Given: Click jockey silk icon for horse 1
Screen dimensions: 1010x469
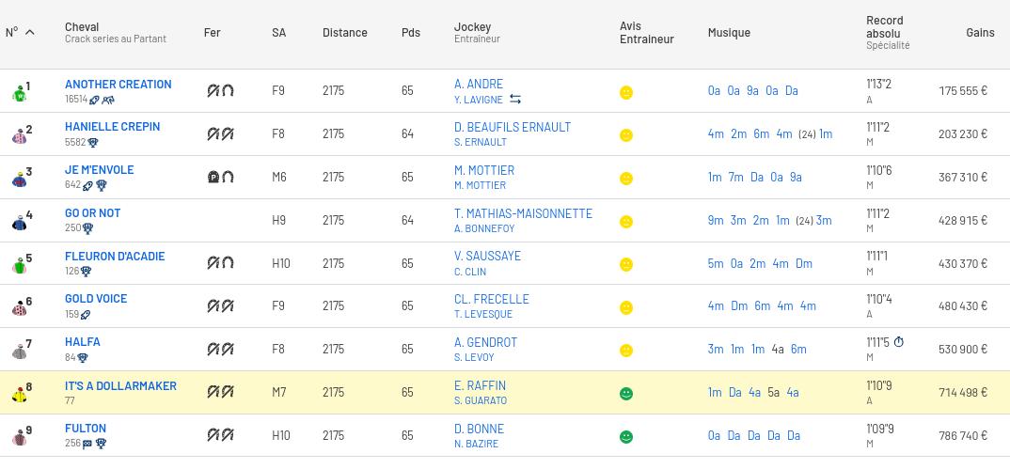Looking at the screenshot, I should (19, 93).
